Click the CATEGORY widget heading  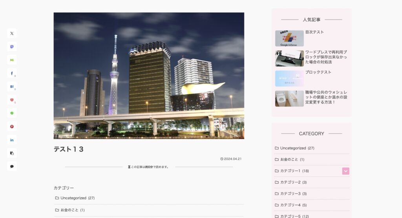(x=311, y=133)
